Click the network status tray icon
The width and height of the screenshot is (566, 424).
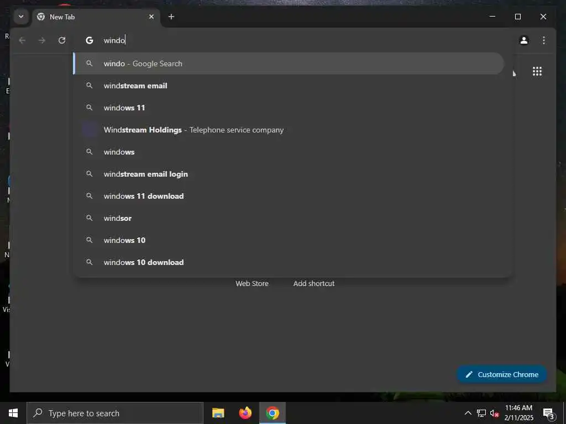(481, 413)
